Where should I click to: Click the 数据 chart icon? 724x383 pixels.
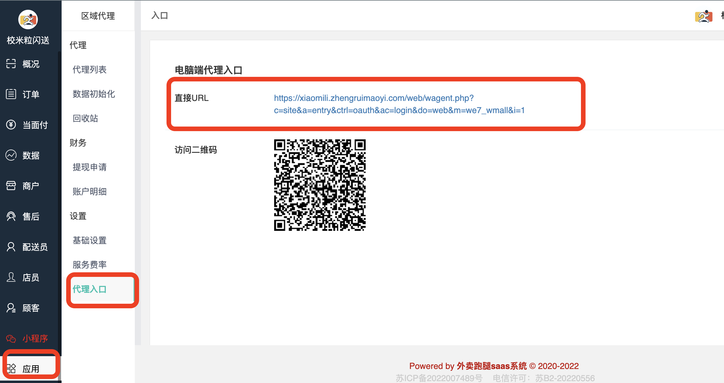(x=11, y=155)
